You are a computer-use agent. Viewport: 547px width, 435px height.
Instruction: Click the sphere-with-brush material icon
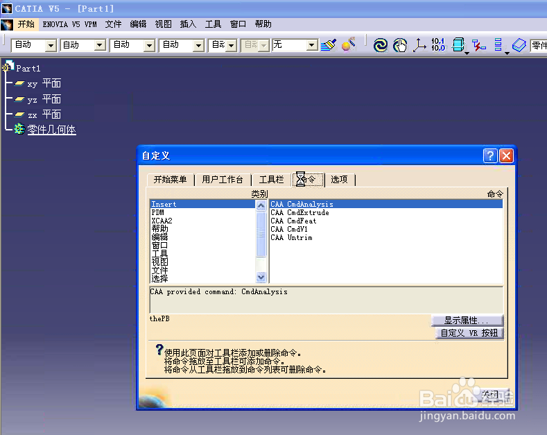349,44
